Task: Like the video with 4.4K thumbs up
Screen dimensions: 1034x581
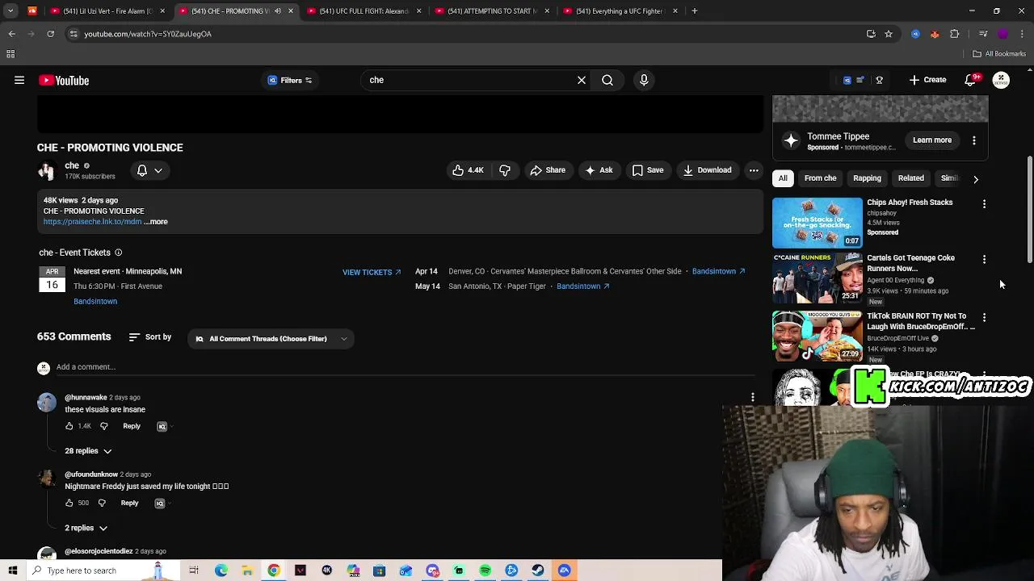Action: 468,170
